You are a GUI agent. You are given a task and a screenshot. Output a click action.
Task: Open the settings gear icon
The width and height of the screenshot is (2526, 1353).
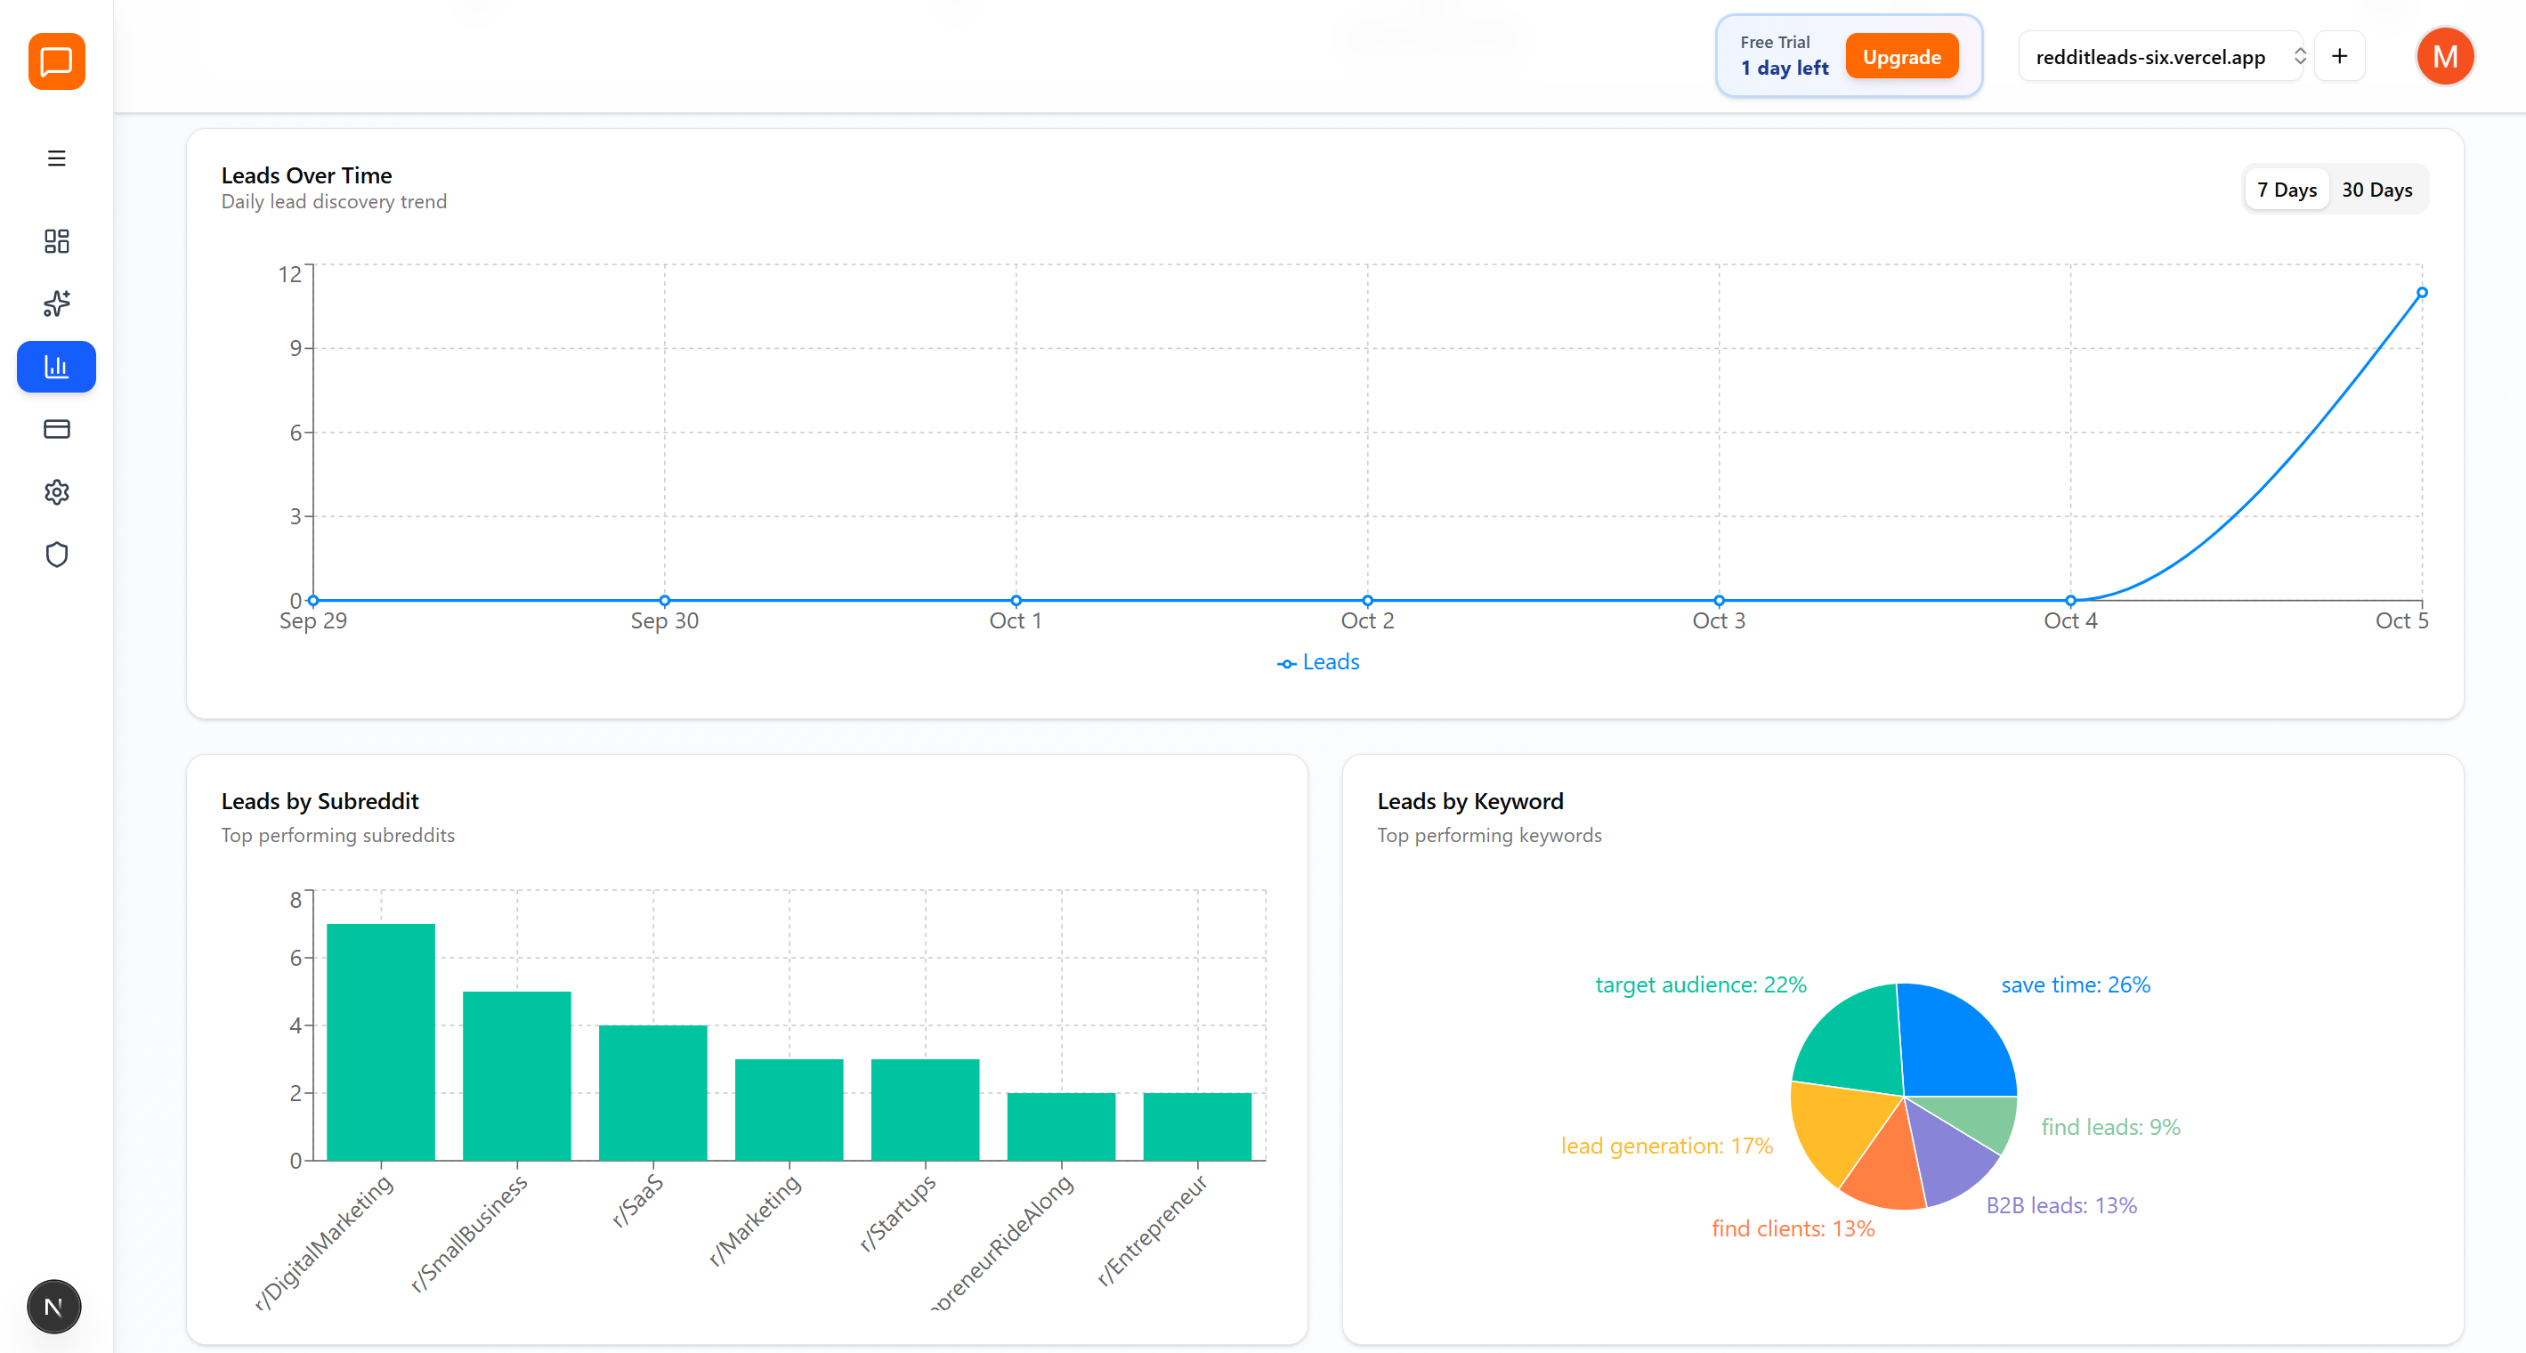point(57,492)
